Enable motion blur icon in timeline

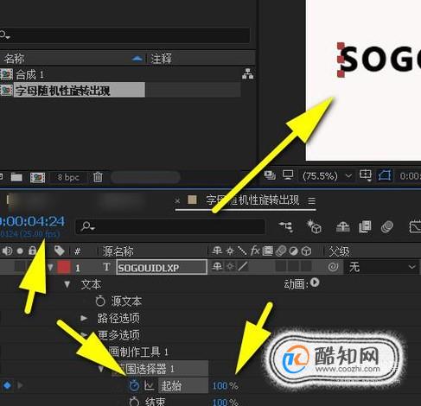click(387, 227)
